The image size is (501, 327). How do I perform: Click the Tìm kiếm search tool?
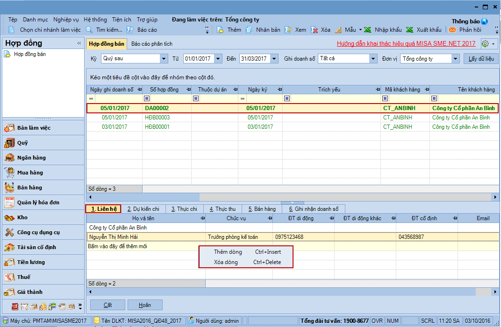click(x=89, y=30)
